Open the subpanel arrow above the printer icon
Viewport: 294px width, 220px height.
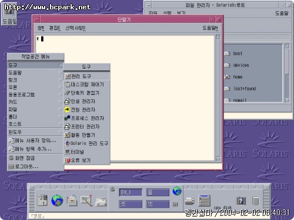point(188,187)
